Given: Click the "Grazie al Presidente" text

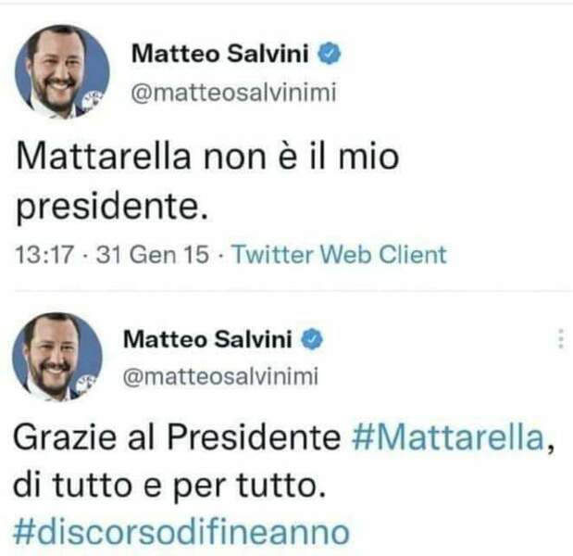Looking at the screenshot, I should point(181,438).
